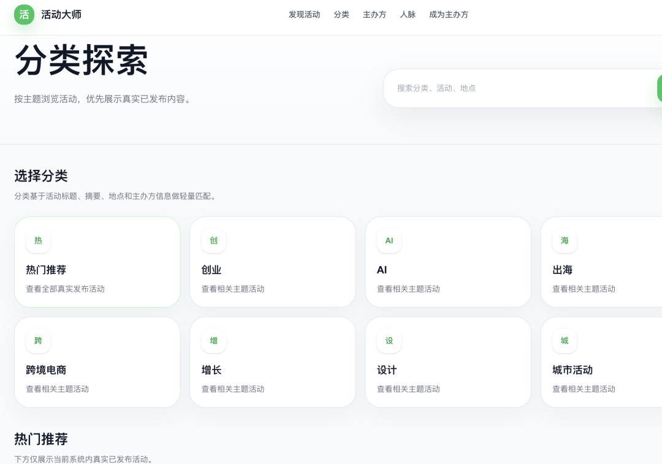This screenshot has width=662, height=464.
Task: Select the 创业 category card title
Action: tap(211, 270)
